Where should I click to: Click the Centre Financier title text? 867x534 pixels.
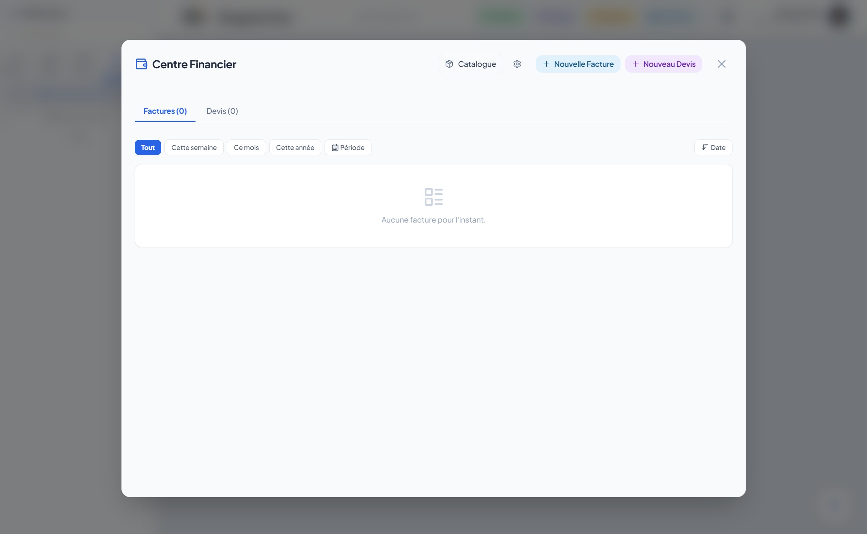[194, 64]
